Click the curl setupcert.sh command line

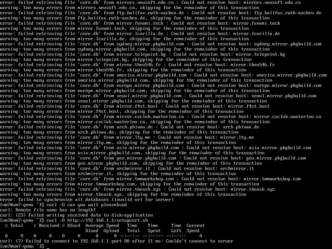(x=74, y=220)
